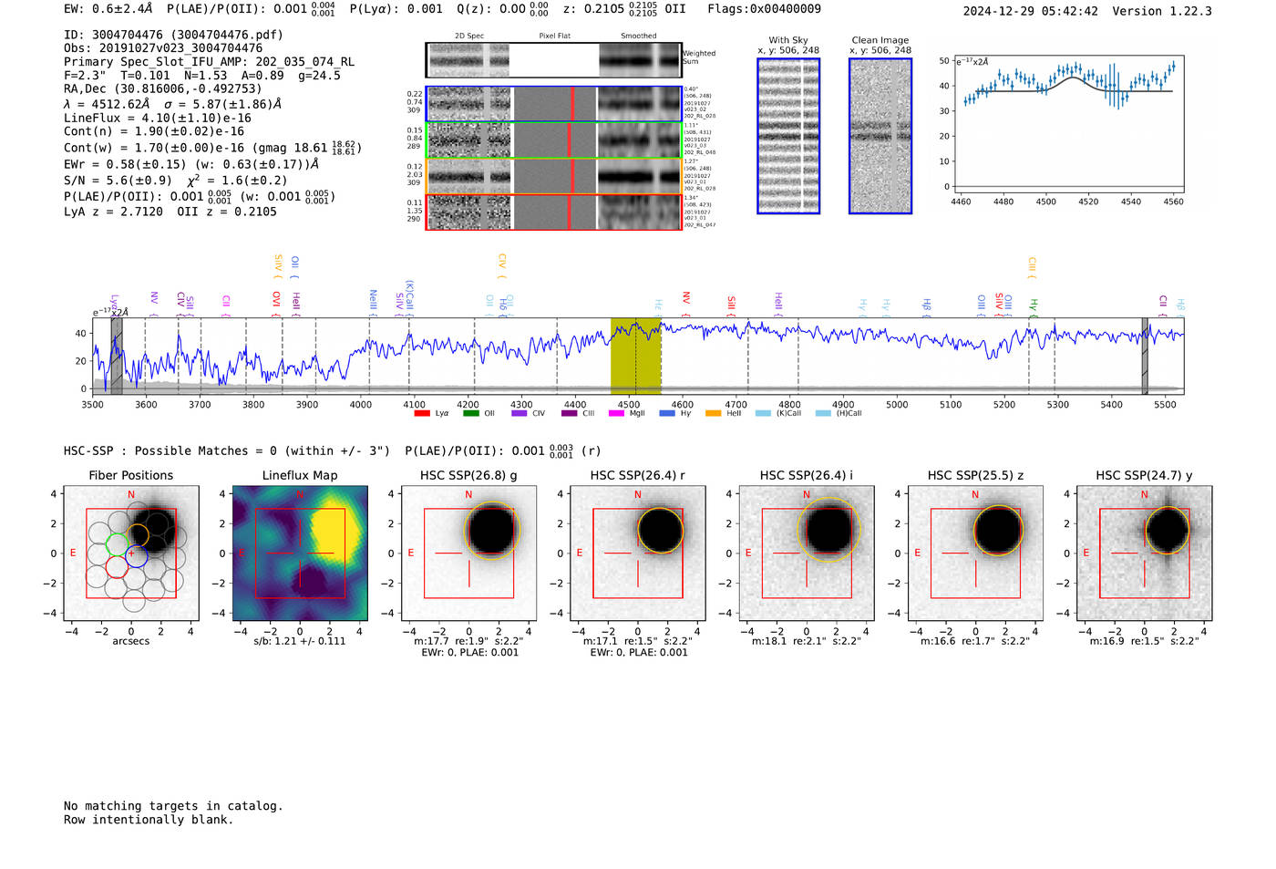Pick the Hγ blue legend swatch
Image resolution: width=1276 pixels, height=869 pixels.
[667, 413]
